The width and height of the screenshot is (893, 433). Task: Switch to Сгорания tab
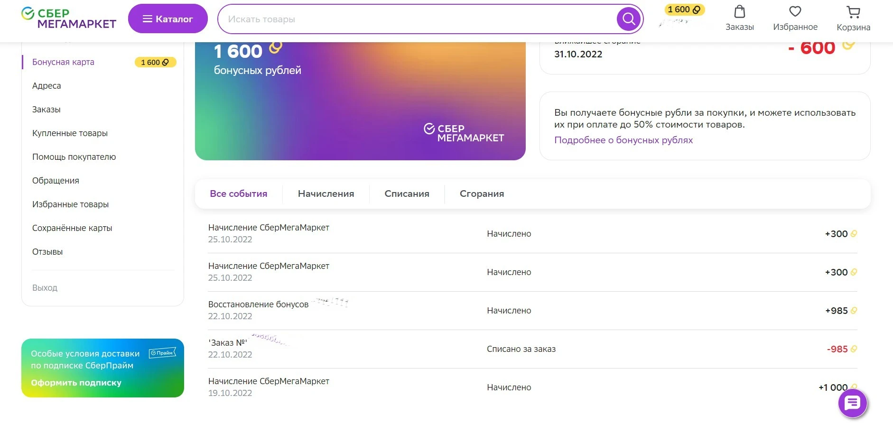coord(482,193)
